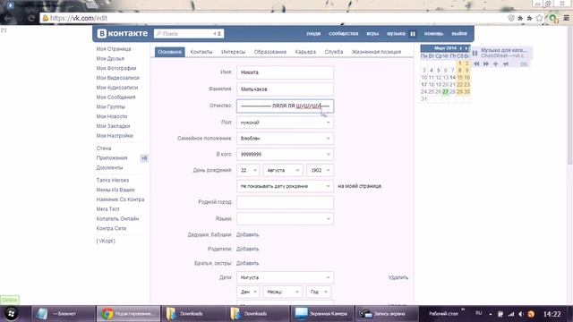Click volume icon in system tray
Image resolution: width=573 pixels, height=322 pixels.
pos(521,314)
